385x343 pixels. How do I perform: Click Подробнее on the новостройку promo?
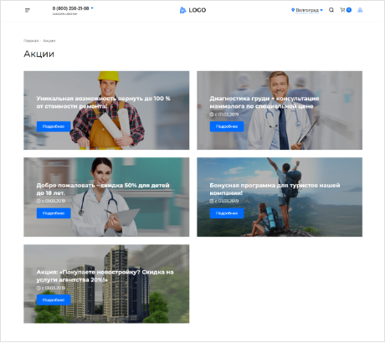pyautogui.click(x=54, y=300)
